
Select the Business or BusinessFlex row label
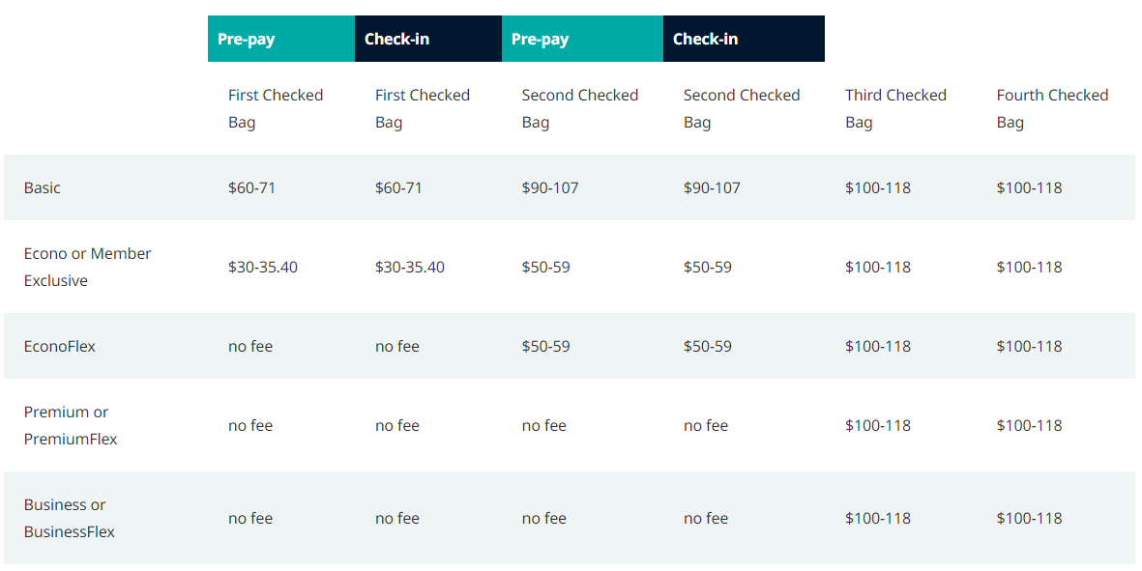coord(70,518)
